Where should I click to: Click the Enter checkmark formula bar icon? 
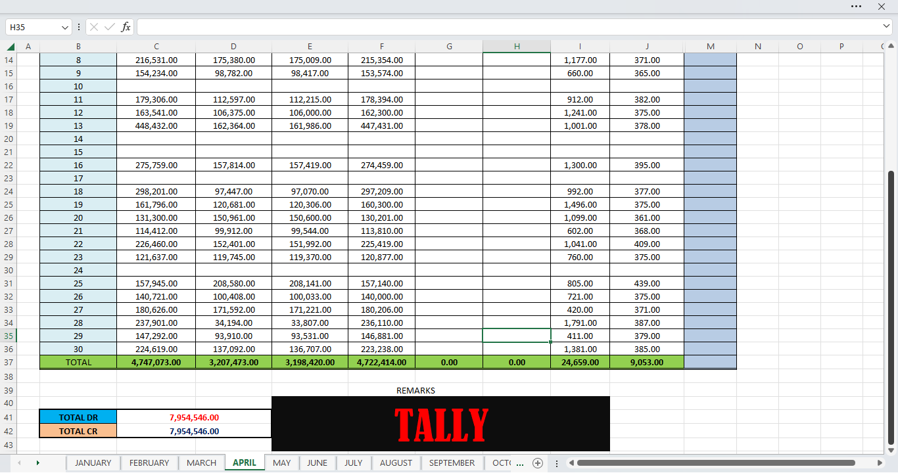pyautogui.click(x=110, y=27)
